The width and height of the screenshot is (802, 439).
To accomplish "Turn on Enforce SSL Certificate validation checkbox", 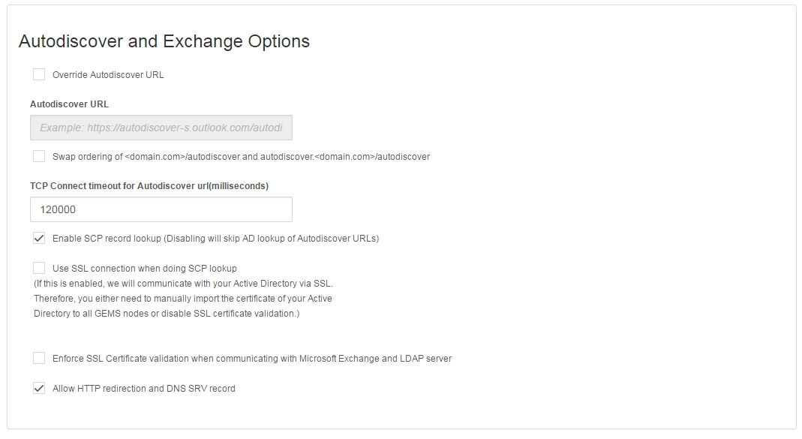I will [x=39, y=358].
